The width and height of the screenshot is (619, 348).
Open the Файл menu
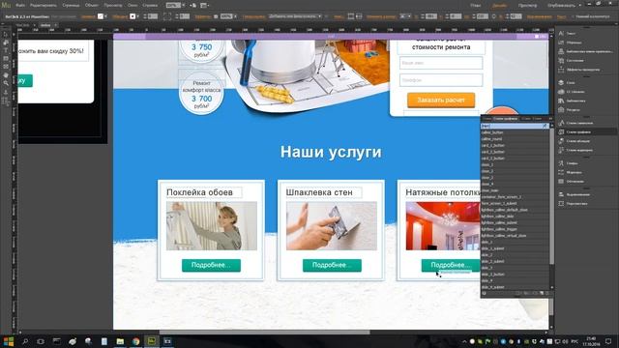20,5
